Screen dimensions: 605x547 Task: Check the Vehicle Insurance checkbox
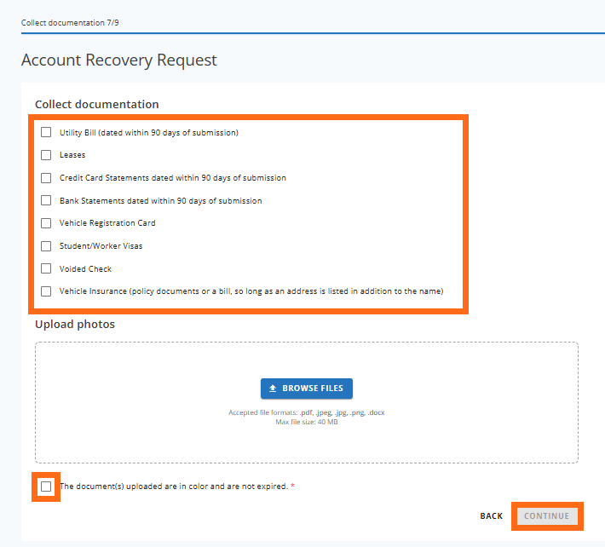[46, 291]
